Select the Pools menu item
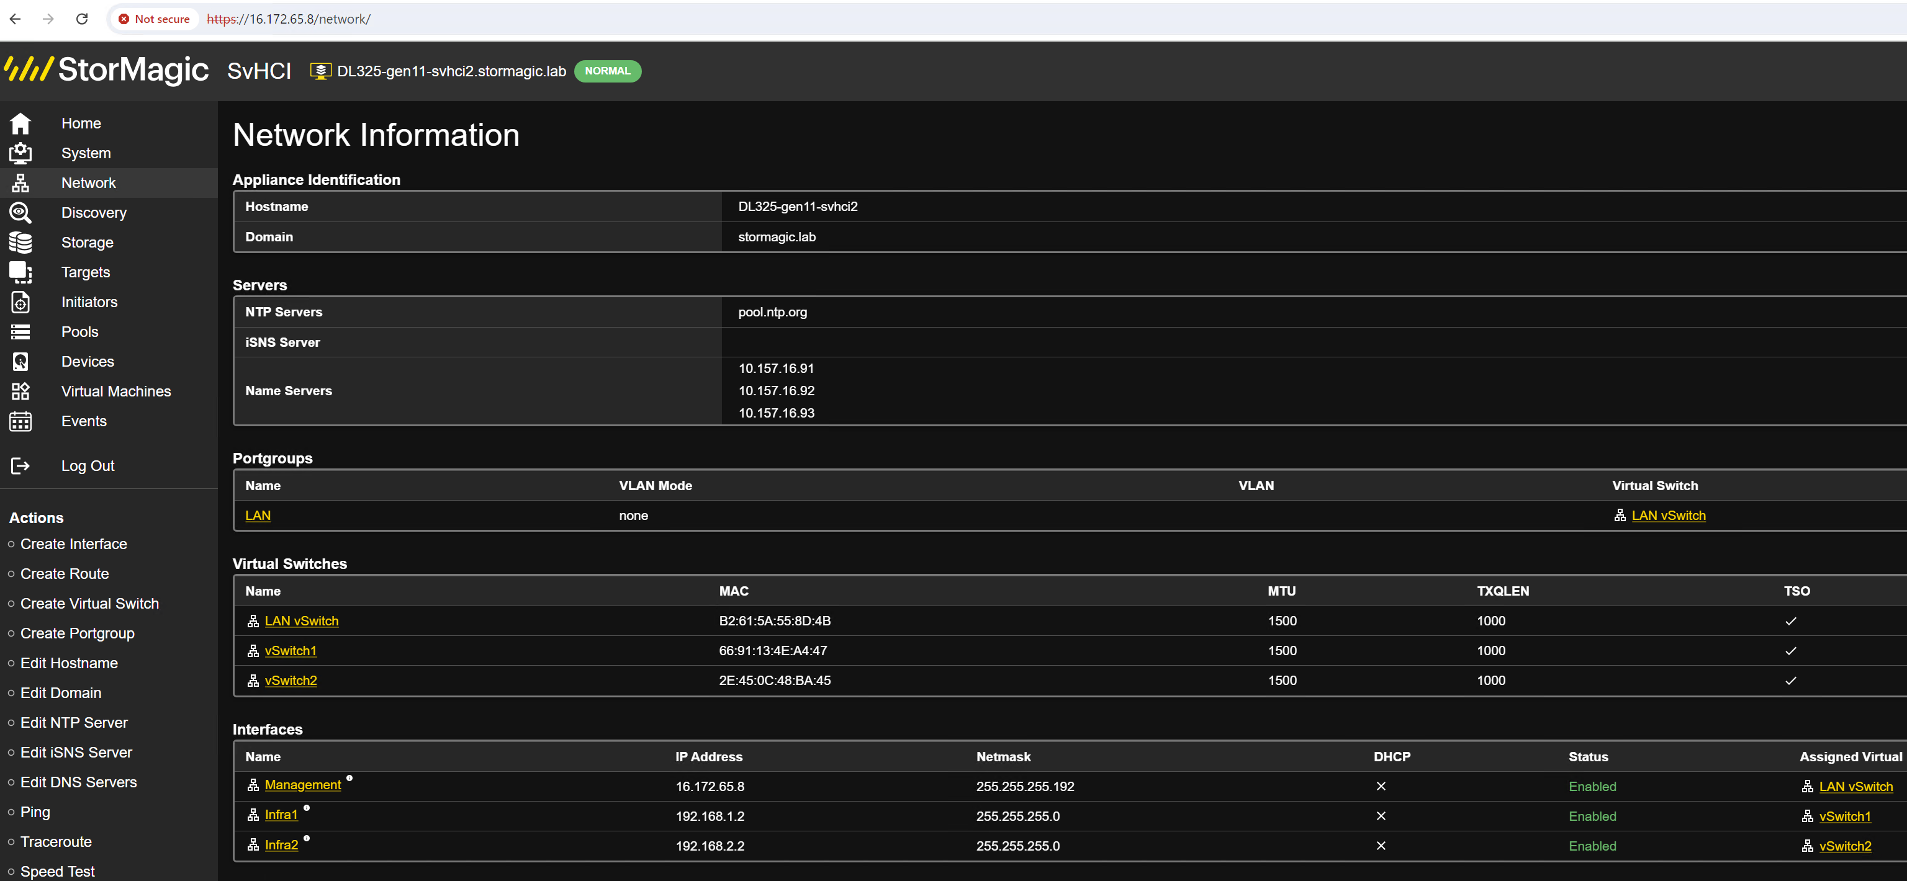Viewport: 1907px width, 881px height. coord(80,332)
